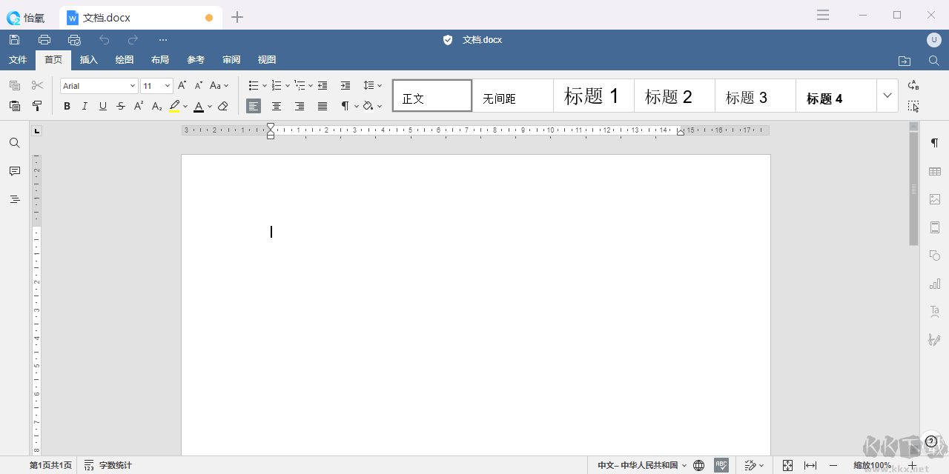The image size is (949, 474).
Task: Click the font color A swatch
Action: (x=199, y=106)
